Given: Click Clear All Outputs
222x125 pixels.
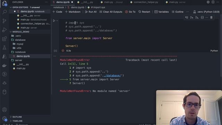Looking at the screenshot, I should 111,12.
